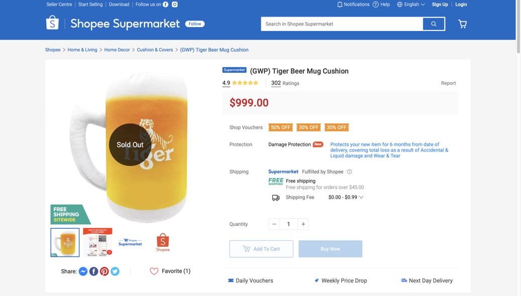The height and width of the screenshot is (296, 521).
Task: Select the first 50% OFF voucher
Action: [x=280, y=127]
